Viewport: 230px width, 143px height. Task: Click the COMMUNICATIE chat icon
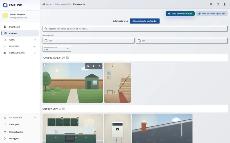tap(5, 53)
